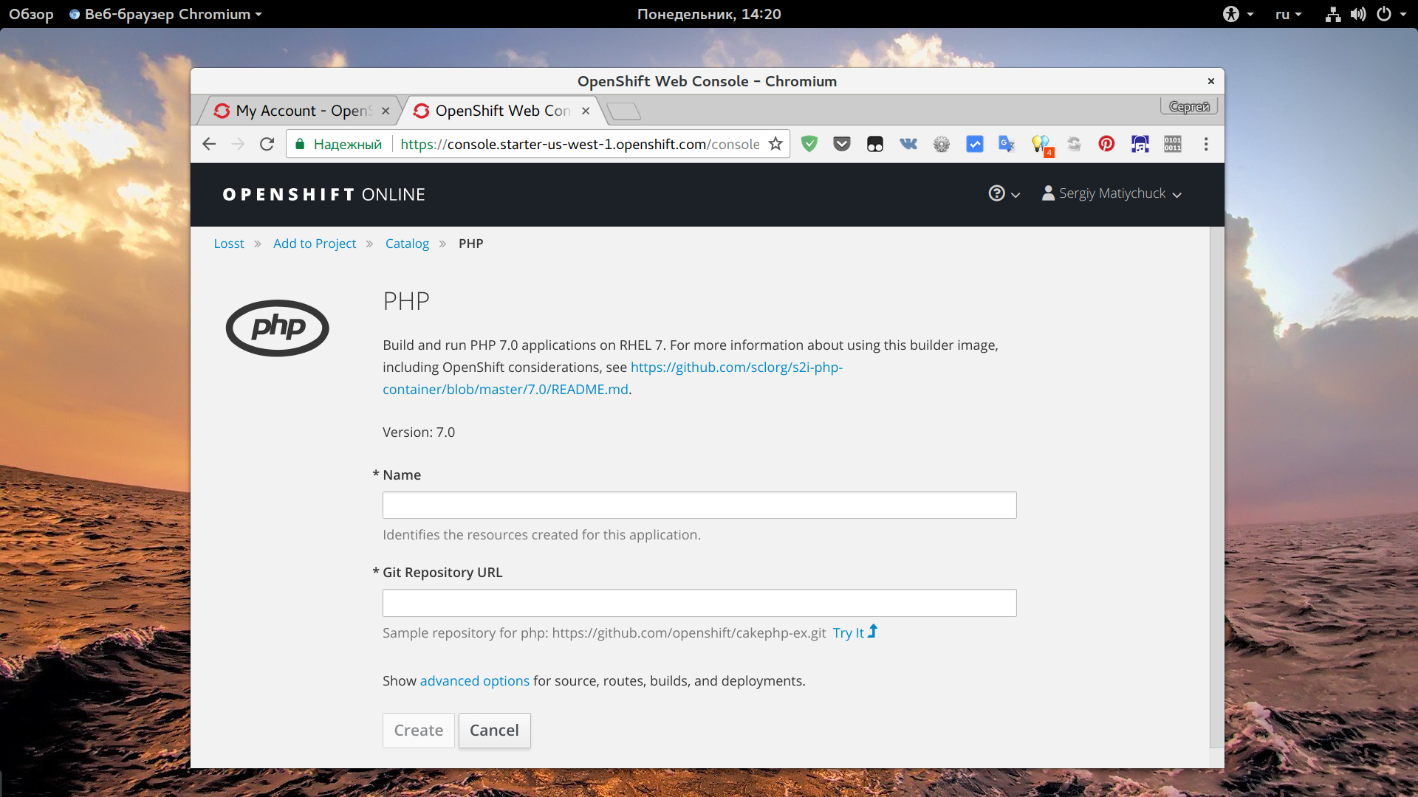Screen dimensions: 1418x797
Task: Click the advanced options link
Action: pyautogui.click(x=474, y=680)
